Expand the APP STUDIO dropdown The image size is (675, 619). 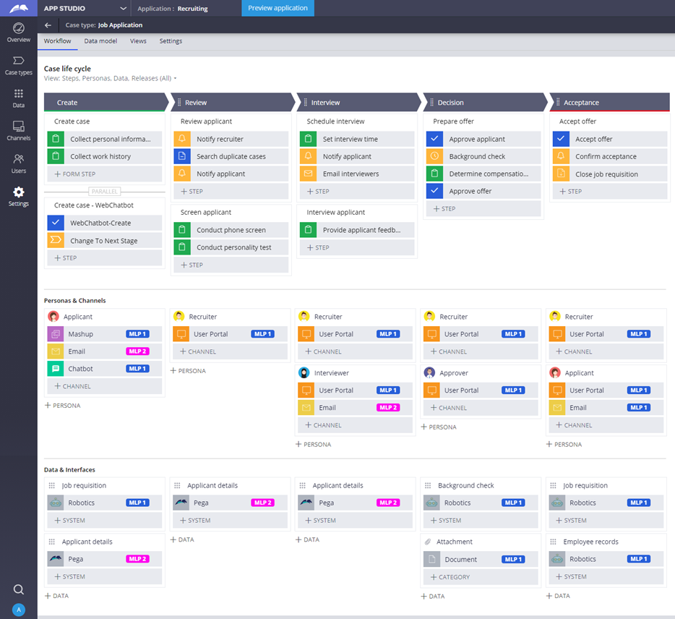tap(123, 8)
